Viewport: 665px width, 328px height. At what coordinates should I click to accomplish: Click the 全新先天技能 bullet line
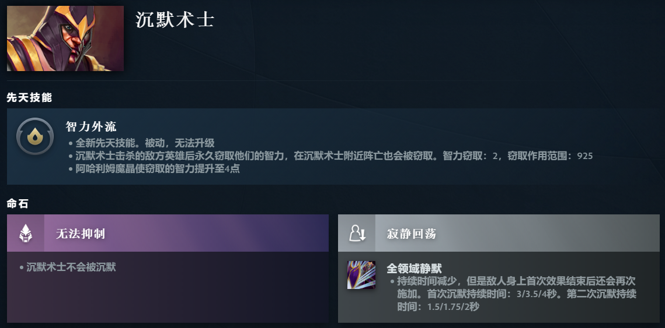tap(145, 143)
